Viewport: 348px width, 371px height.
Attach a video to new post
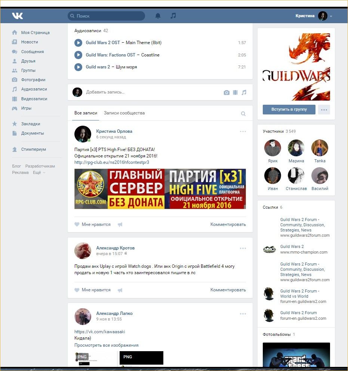click(x=235, y=92)
